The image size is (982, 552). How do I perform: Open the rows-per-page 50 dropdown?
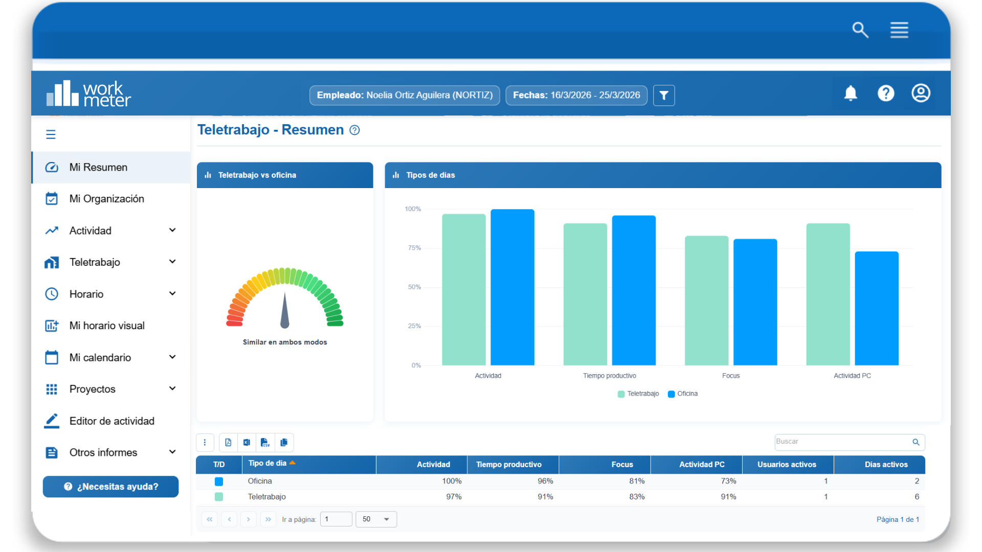tap(376, 519)
